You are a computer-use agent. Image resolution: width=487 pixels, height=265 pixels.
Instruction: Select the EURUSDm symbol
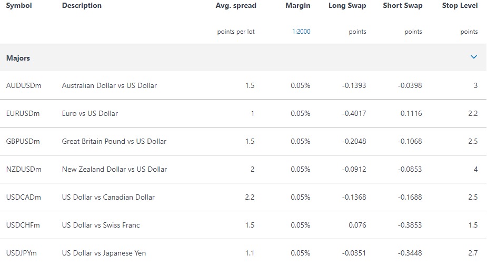point(23,113)
